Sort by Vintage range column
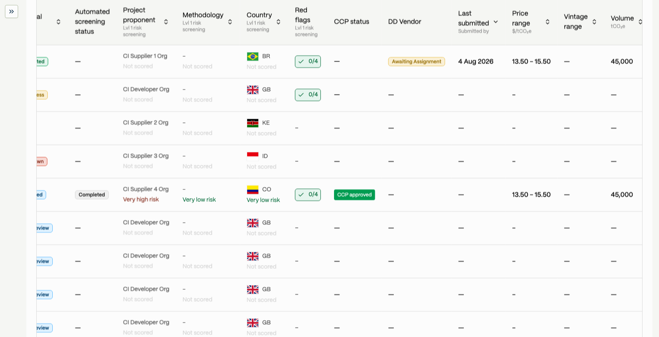 [x=594, y=22]
